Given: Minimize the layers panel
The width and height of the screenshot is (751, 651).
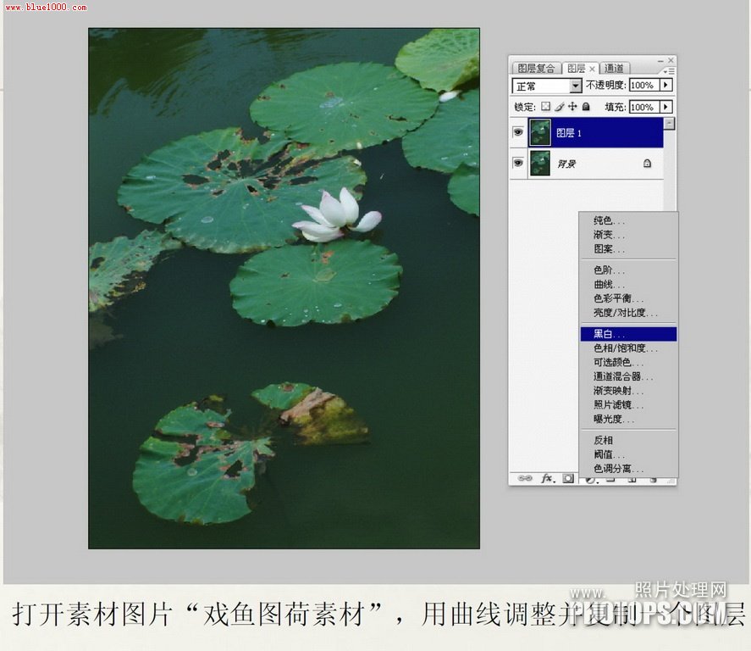Looking at the screenshot, I should click(x=660, y=61).
